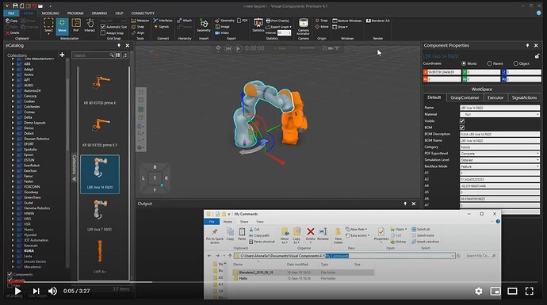
Task: Activate the Interact tool
Action: pyautogui.click(x=90, y=25)
